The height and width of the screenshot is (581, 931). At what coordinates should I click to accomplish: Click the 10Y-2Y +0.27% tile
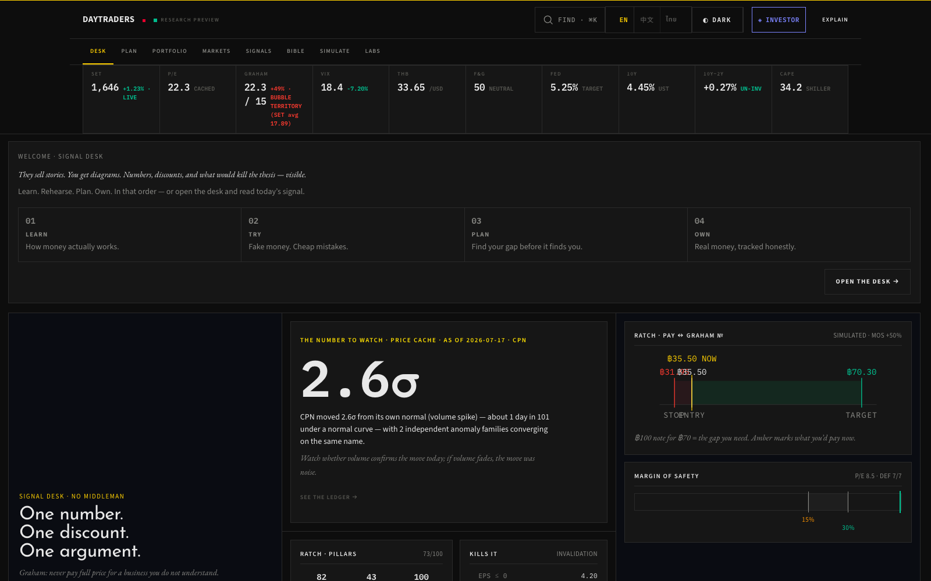(x=733, y=99)
